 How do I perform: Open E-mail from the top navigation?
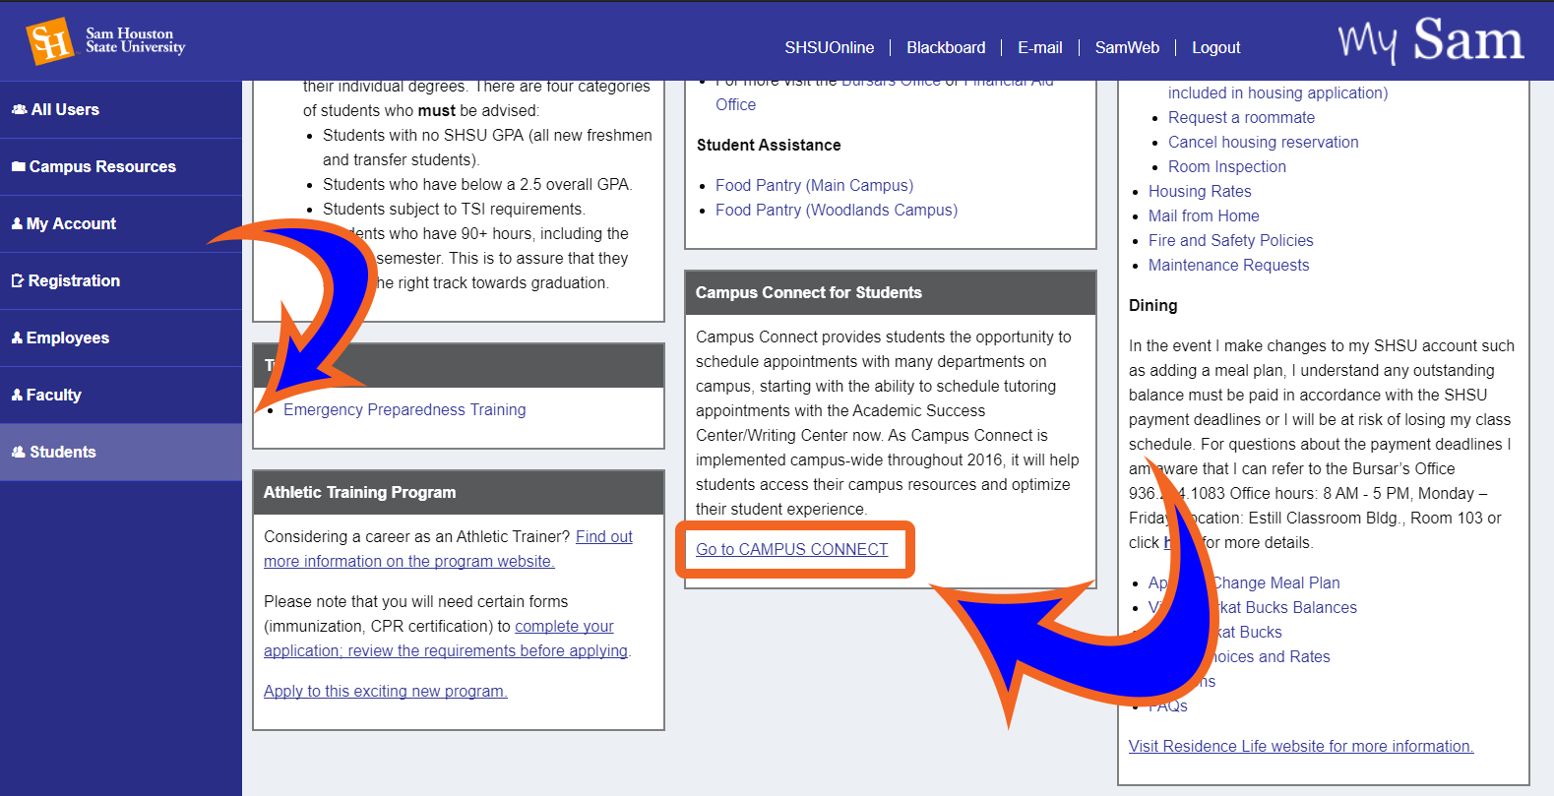[x=1040, y=47]
